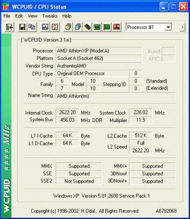Image resolution: width=190 pixels, height=219 pixels.
Task: Click the System Clock value 228.02
Action: click(x=141, y=113)
